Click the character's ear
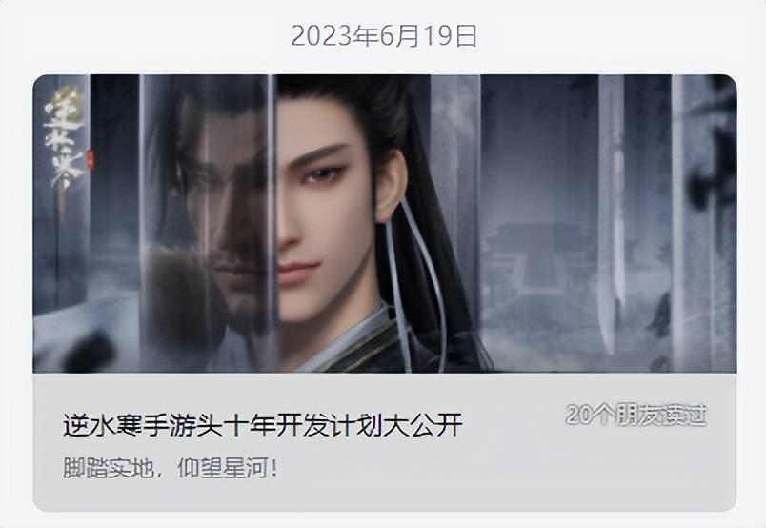The height and width of the screenshot is (528, 766). click(x=390, y=186)
